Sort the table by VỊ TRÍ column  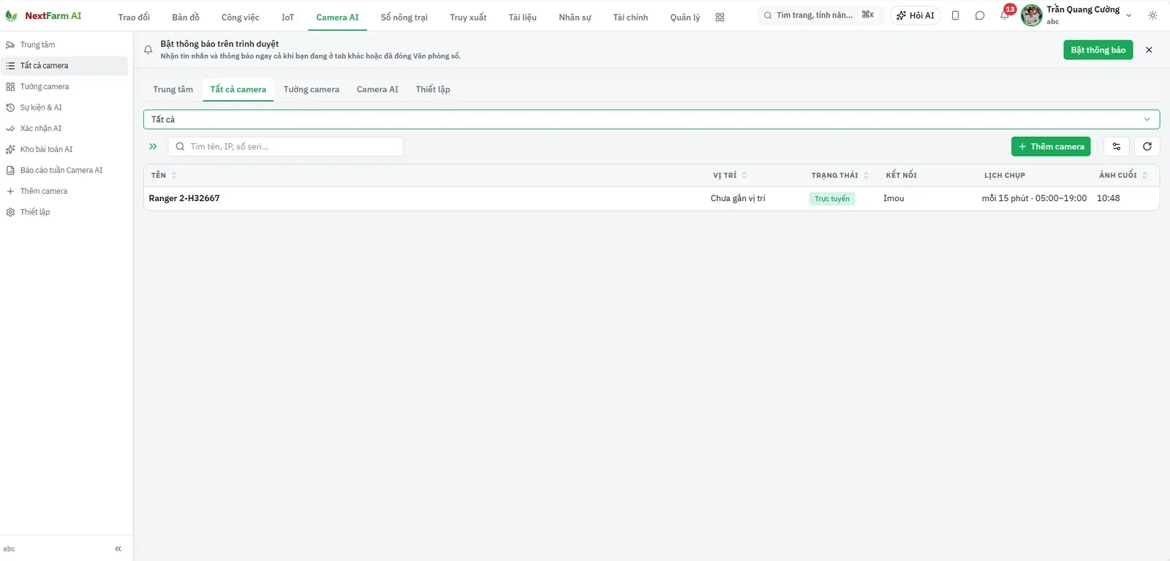point(730,176)
